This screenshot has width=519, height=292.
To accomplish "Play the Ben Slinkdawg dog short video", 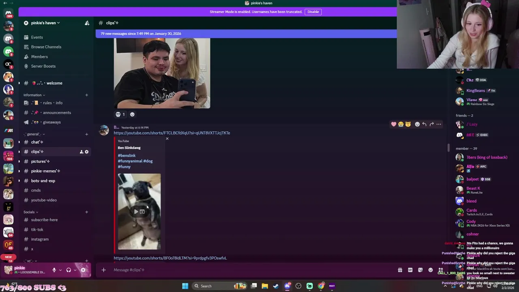I will (136, 212).
